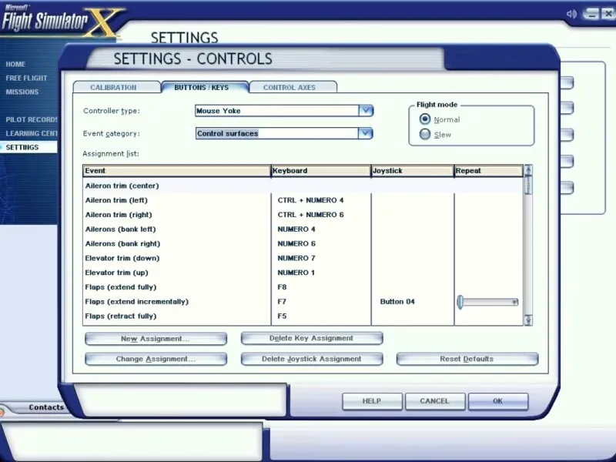Select the Slew flight mode radio button
The height and width of the screenshot is (462, 616).
(425, 134)
